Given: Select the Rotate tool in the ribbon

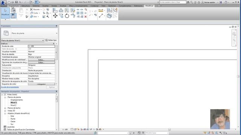Looking at the screenshot, I should coord(67,16).
